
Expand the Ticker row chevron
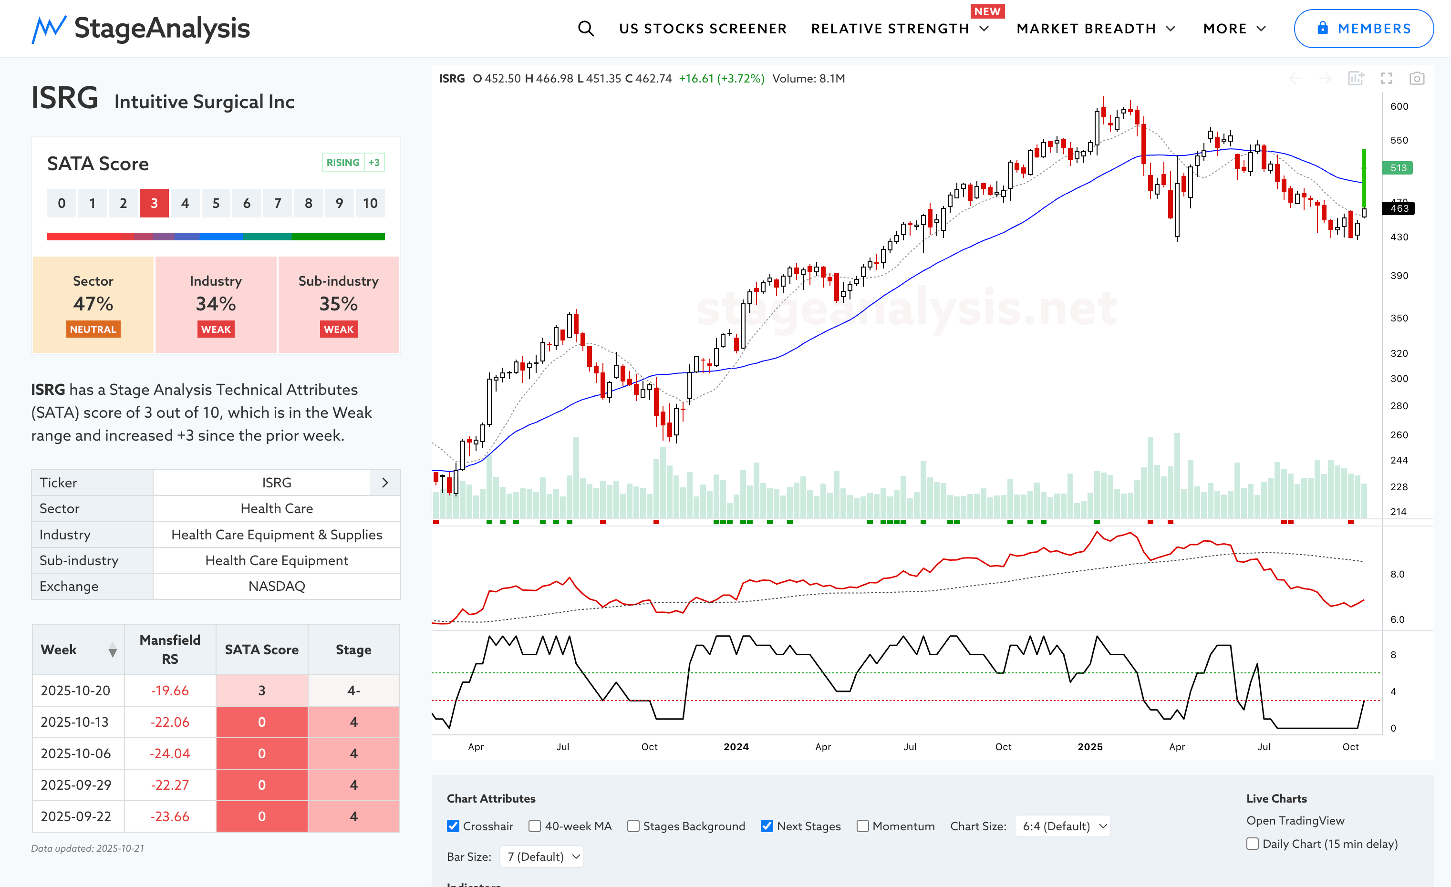click(x=385, y=483)
